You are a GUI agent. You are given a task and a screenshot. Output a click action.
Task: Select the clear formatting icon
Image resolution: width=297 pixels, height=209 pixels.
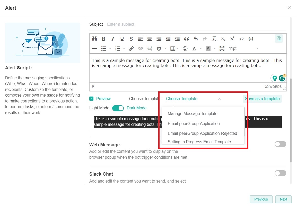tap(214, 39)
